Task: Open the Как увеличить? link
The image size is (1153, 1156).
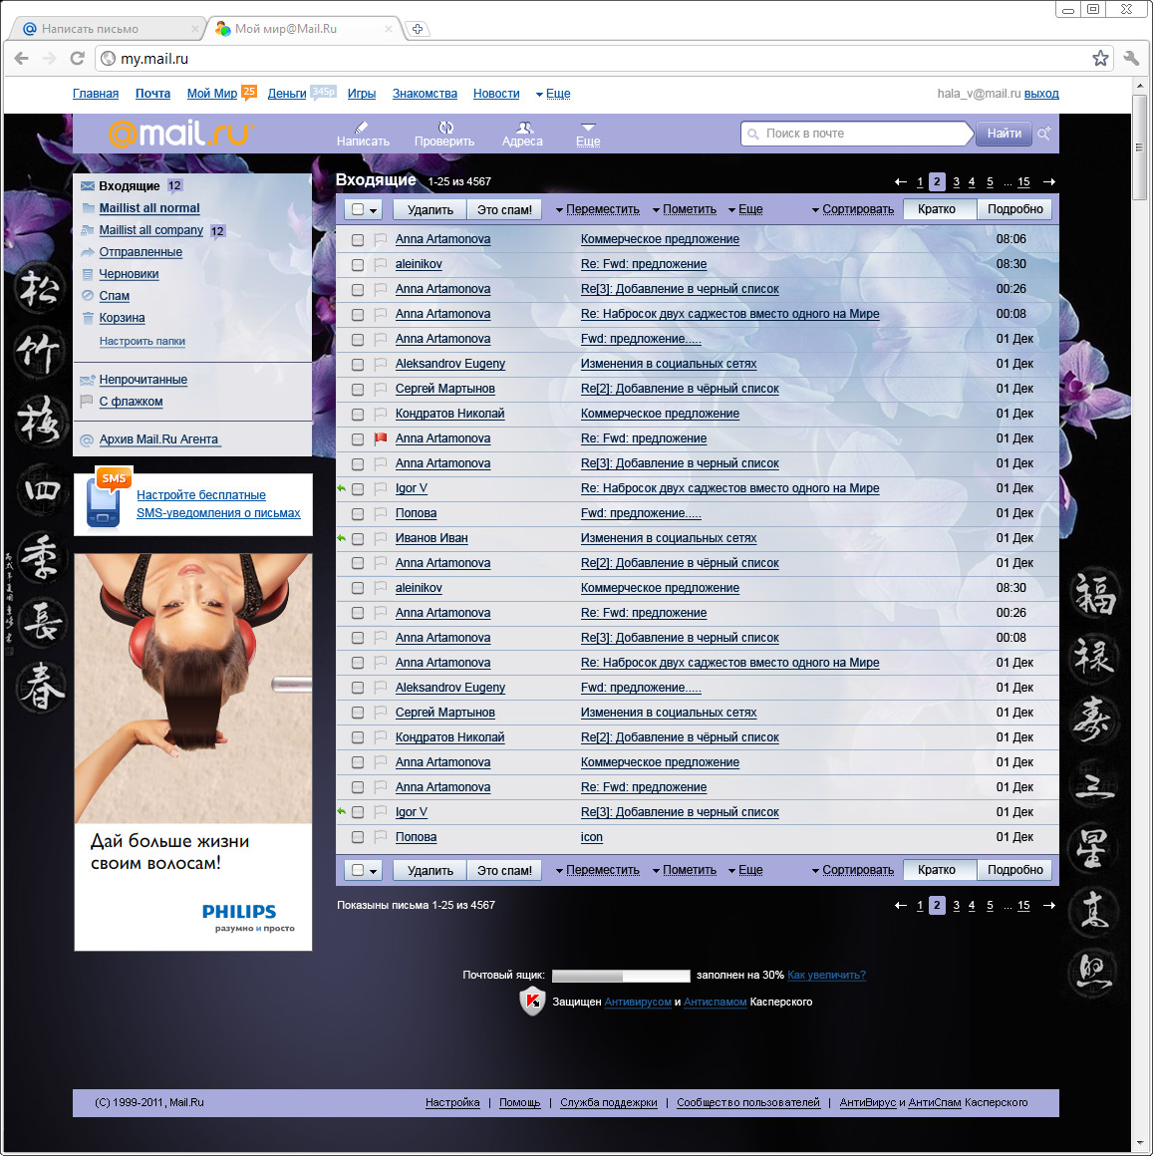Action: 826,975
